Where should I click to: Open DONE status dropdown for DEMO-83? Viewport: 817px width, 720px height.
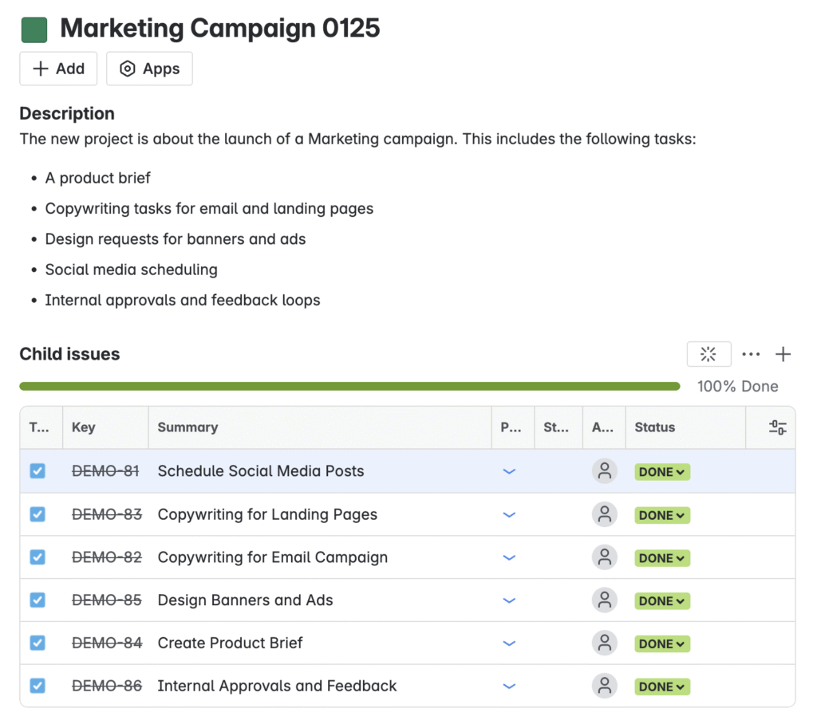pos(661,515)
